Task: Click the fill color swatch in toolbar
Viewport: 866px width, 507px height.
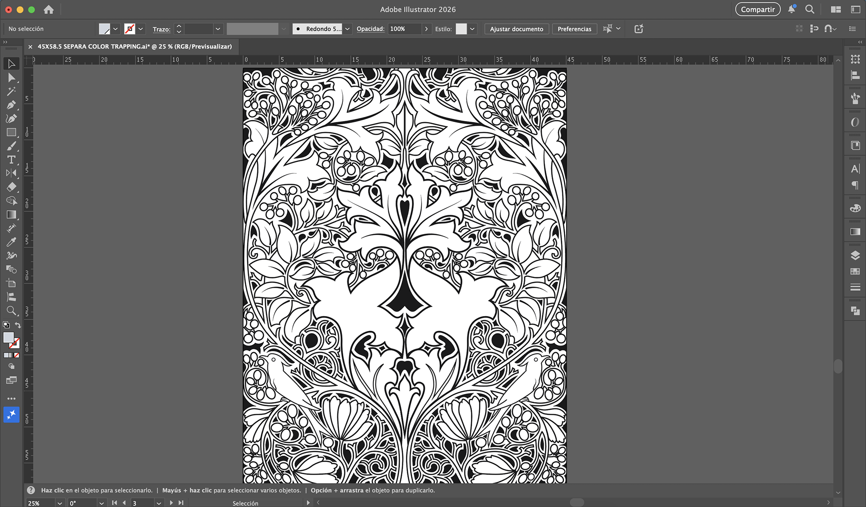Action: 8,338
